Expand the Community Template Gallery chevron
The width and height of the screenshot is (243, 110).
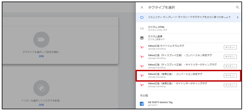pos(238,17)
